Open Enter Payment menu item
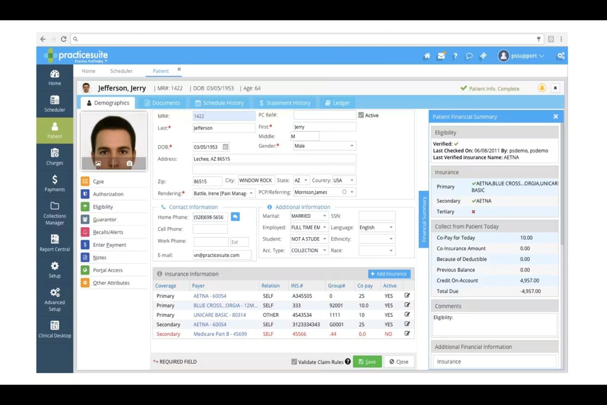The height and width of the screenshot is (405, 607). 110,245
